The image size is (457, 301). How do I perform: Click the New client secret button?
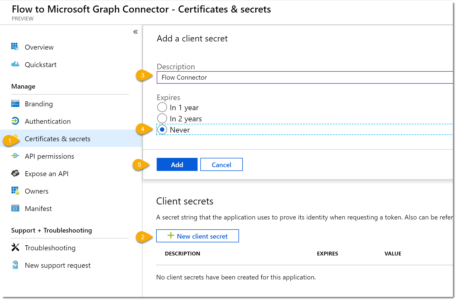(x=197, y=236)
